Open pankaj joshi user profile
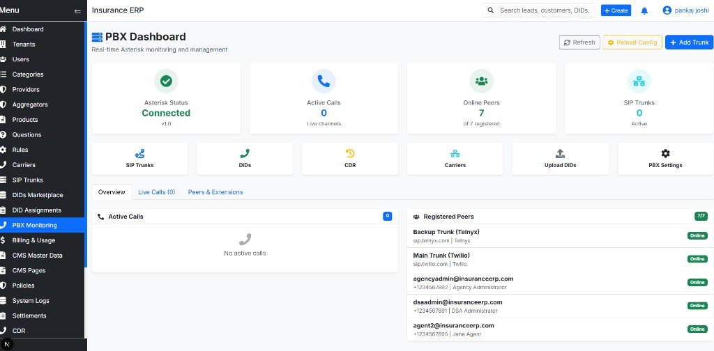The image size is (714, 351). pos(685,10)
